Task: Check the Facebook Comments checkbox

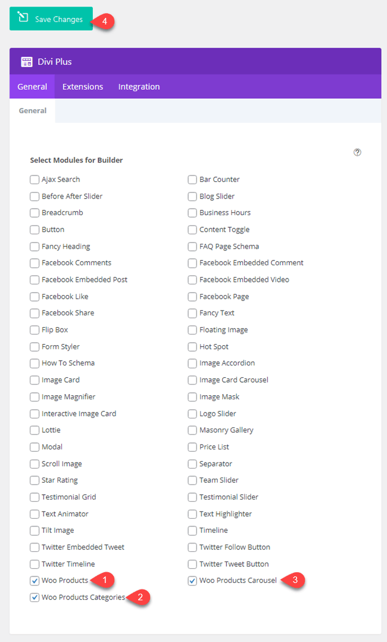Action: click(34, 263)
